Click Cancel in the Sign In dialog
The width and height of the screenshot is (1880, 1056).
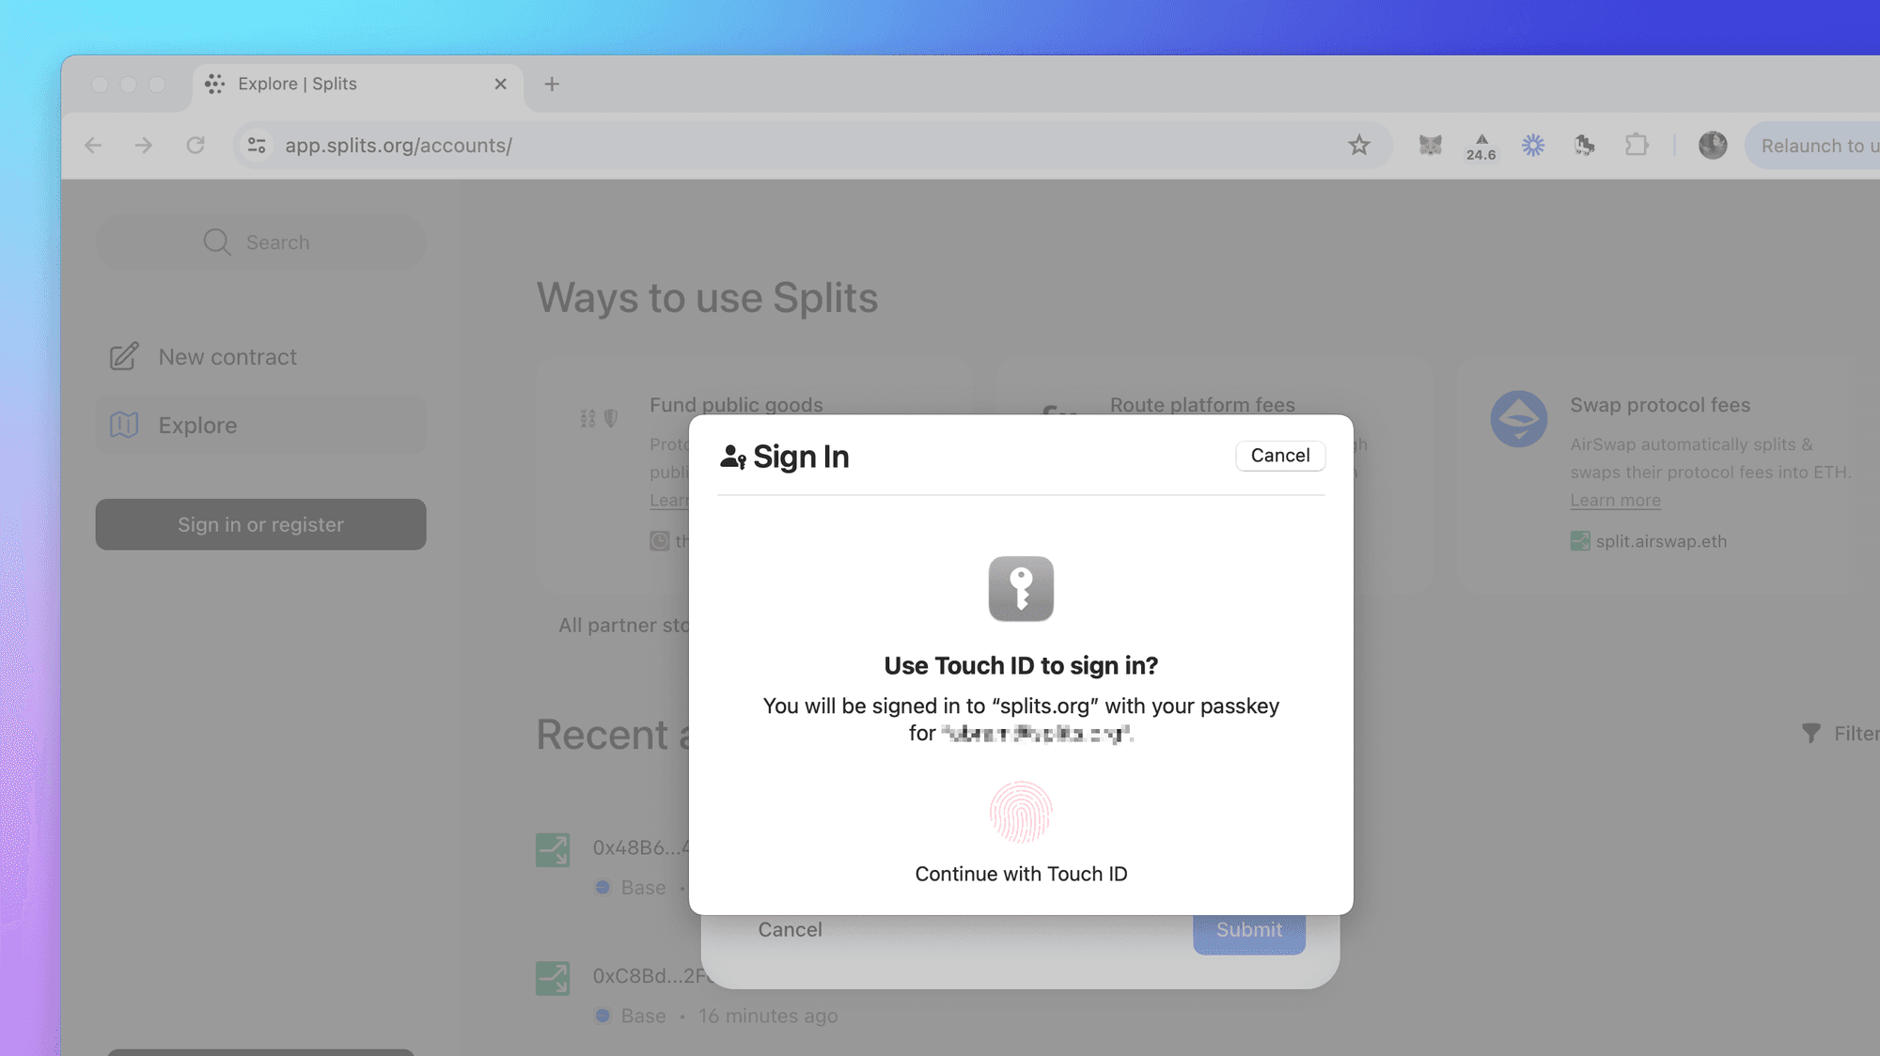click(1278, 455)
